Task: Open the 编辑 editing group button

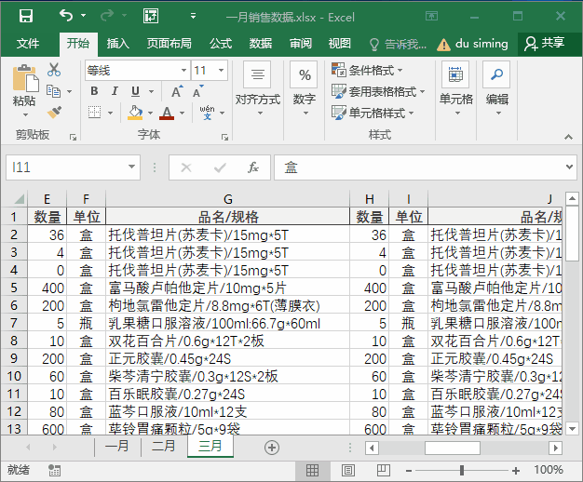Action: pyautogui.click(x=497, y=89)
